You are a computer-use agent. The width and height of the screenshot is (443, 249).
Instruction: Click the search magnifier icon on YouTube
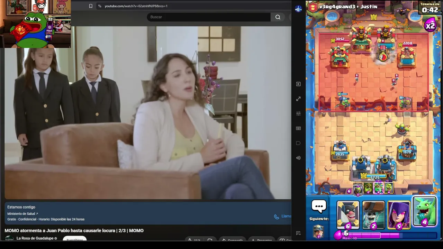[x=278, y=17]
